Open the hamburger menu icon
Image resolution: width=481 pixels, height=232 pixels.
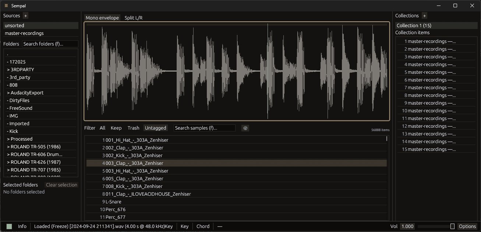6,6
